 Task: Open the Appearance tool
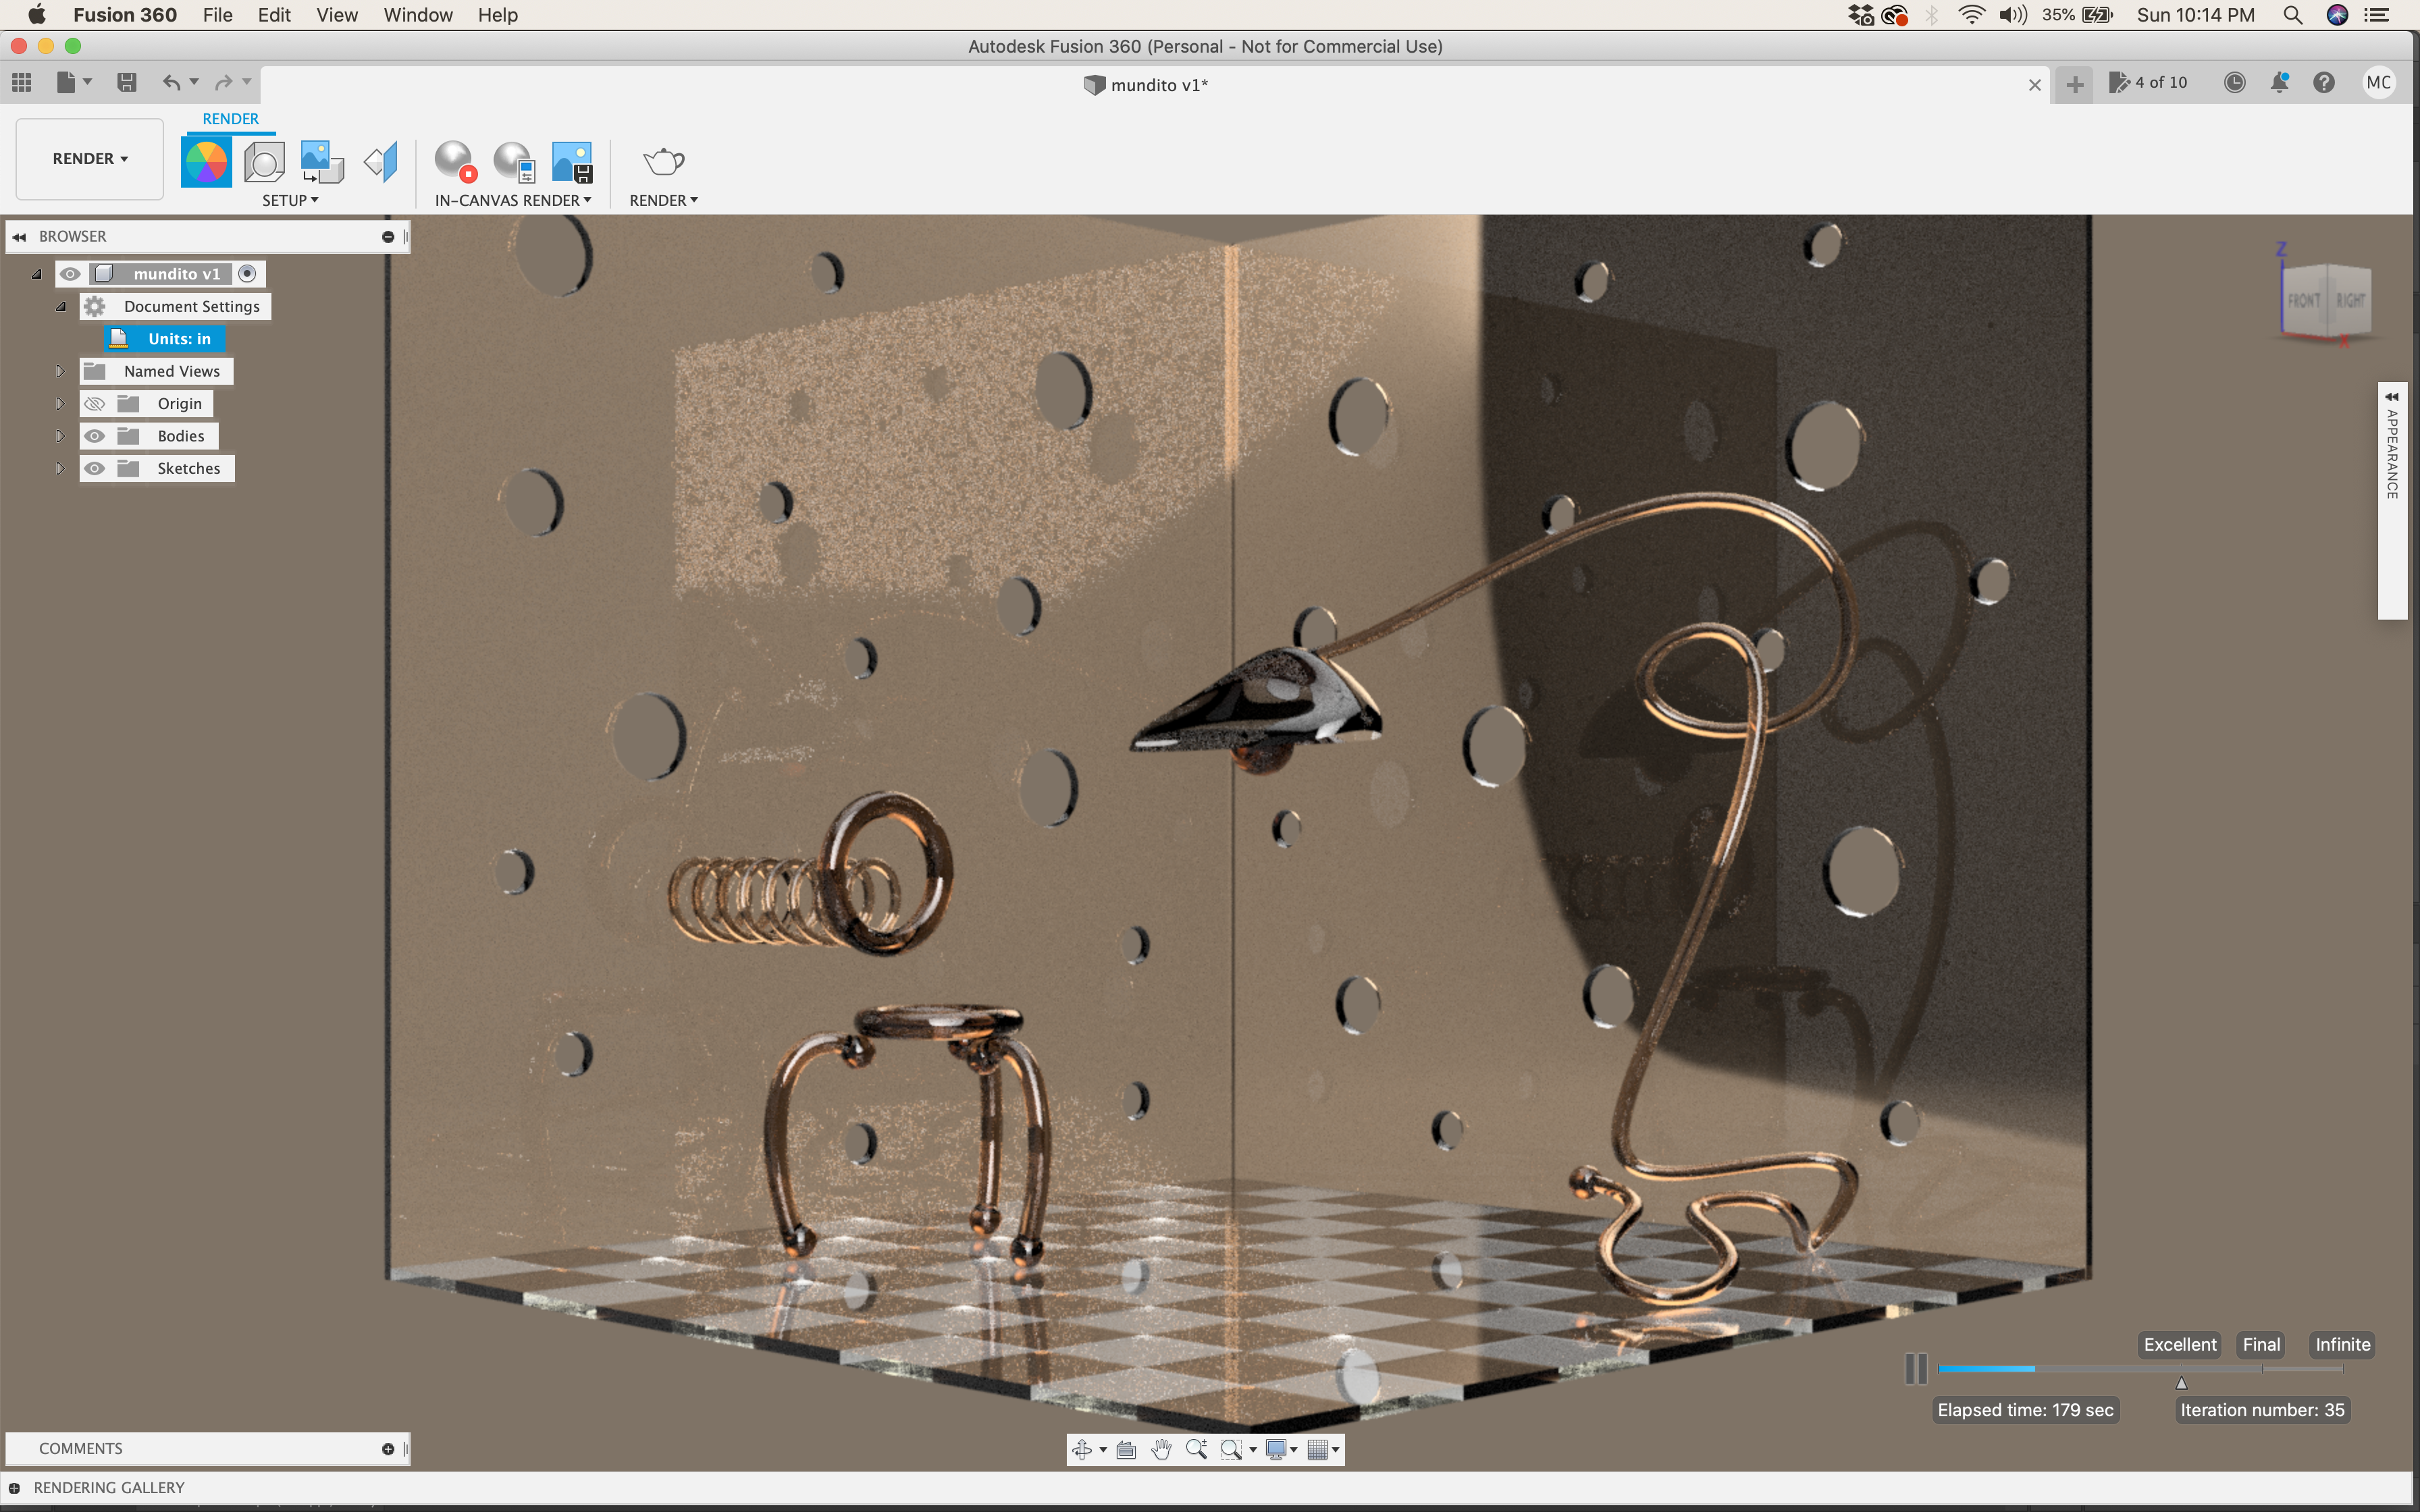point(206,162)
